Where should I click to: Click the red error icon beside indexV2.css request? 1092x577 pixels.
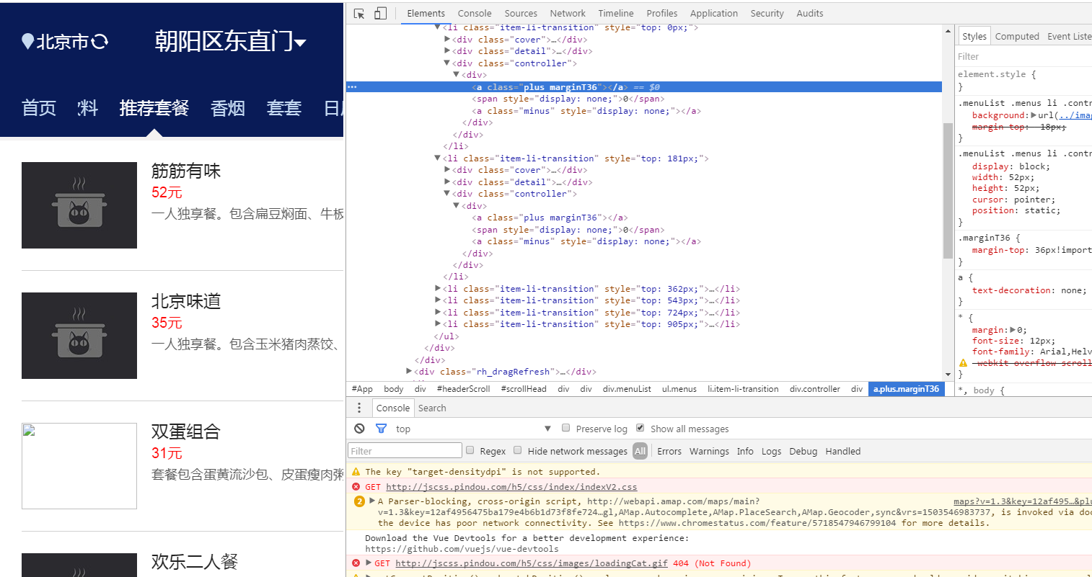[356, 487]
